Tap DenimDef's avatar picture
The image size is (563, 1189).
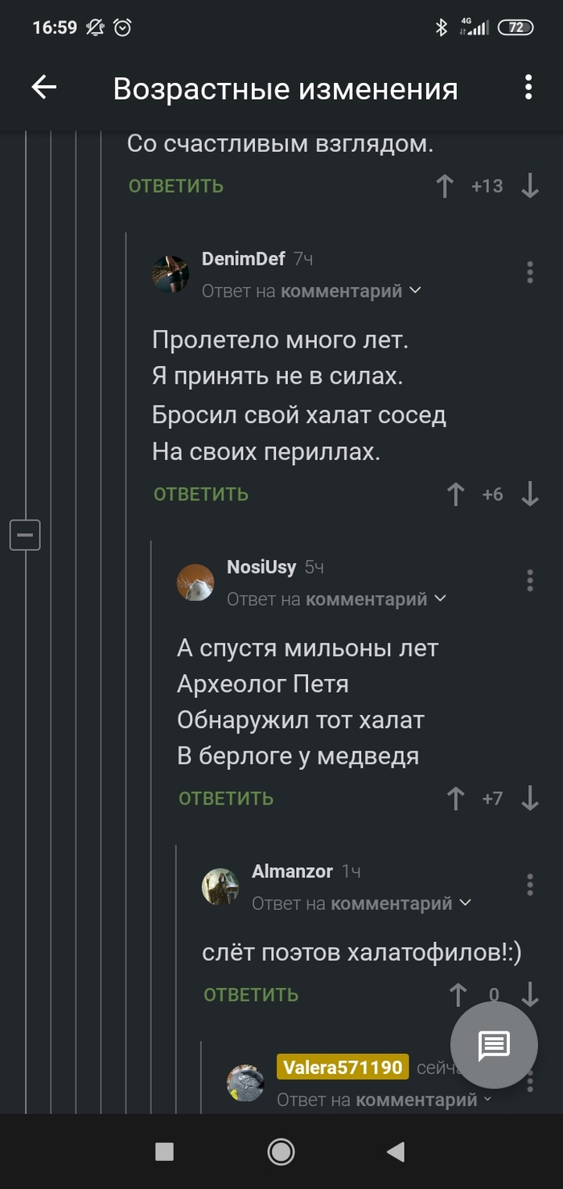pyautogui.click(x=171, y=274)
